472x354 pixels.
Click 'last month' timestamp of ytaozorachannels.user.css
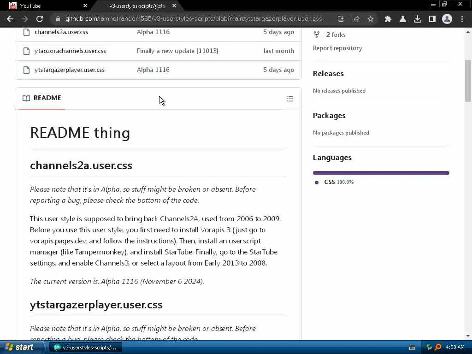point(279,51)
